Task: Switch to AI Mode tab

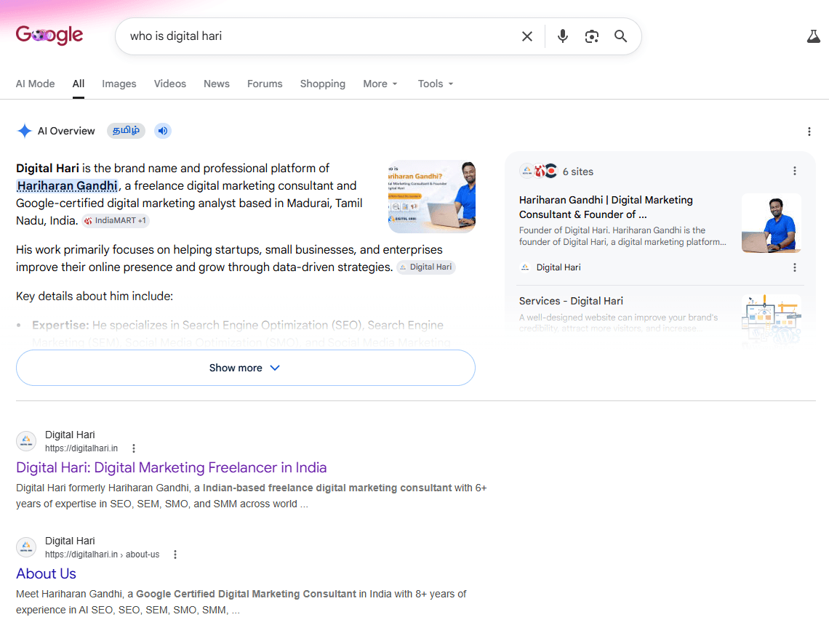Action: coord(36,84)
